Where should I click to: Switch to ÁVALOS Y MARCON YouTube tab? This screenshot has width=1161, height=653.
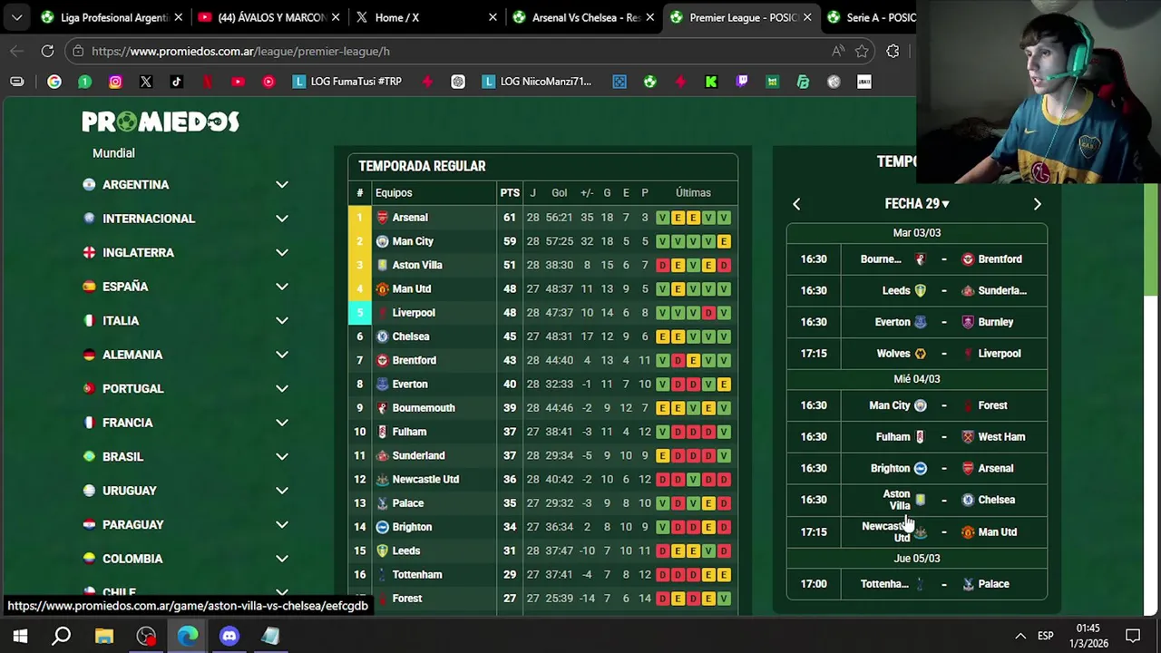pos(268,17)
